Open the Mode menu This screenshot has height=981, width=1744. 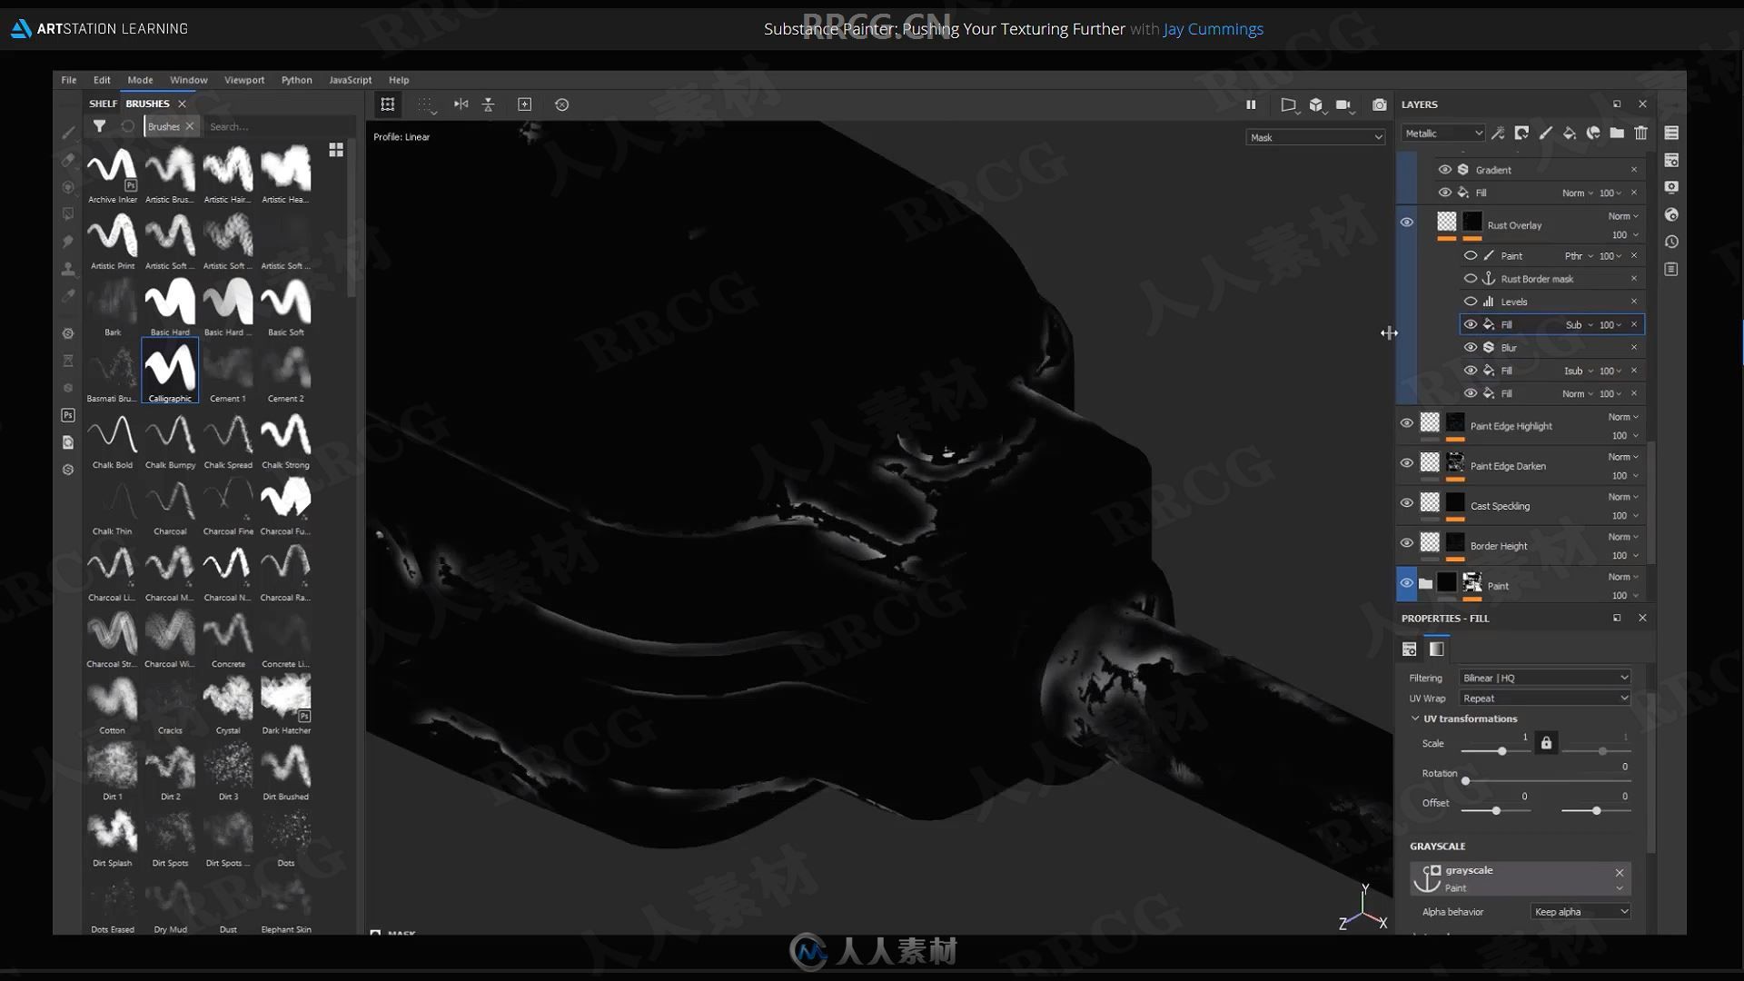140,80
